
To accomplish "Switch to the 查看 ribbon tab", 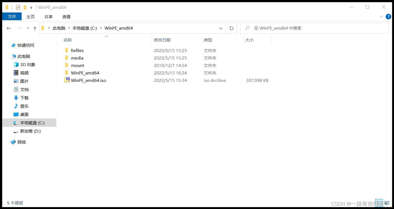I will click(66, 17).
